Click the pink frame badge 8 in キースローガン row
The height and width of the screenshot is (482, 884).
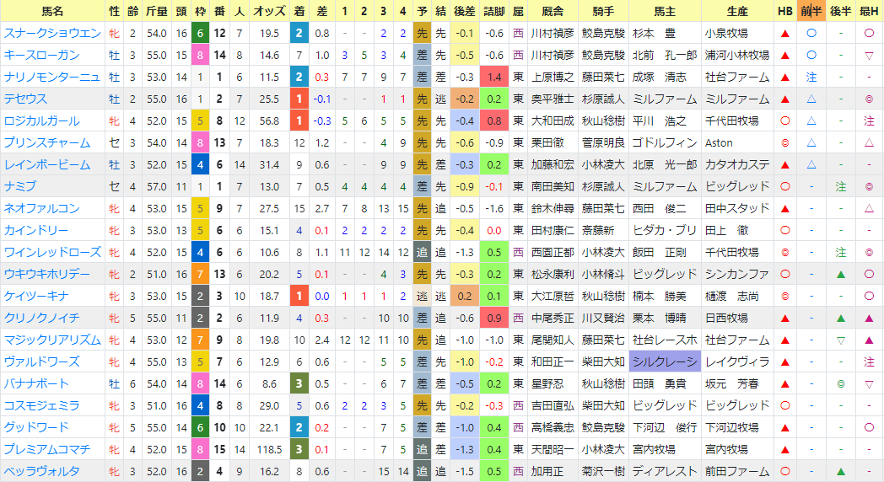click(200, 55)
